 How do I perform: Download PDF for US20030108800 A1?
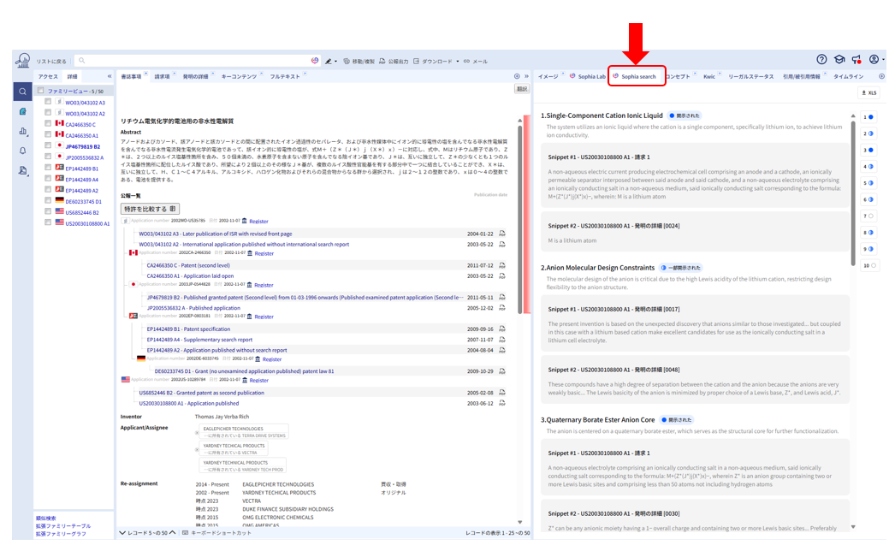pos(502,403)
